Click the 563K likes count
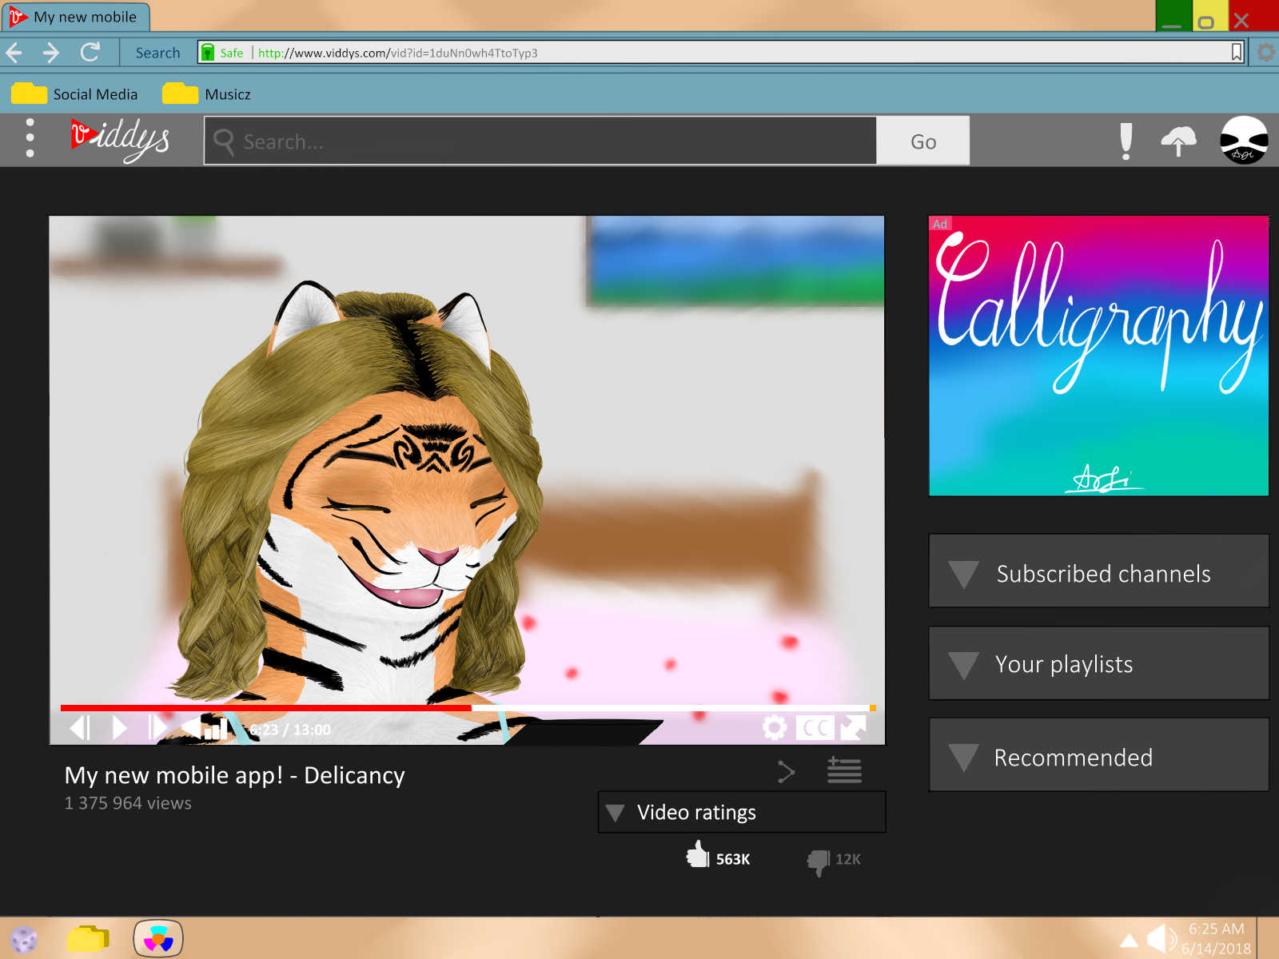1279x959 pixels. (733, 859)
